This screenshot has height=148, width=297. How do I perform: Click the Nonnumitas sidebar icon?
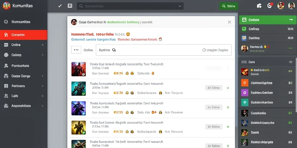click(6, 22)
